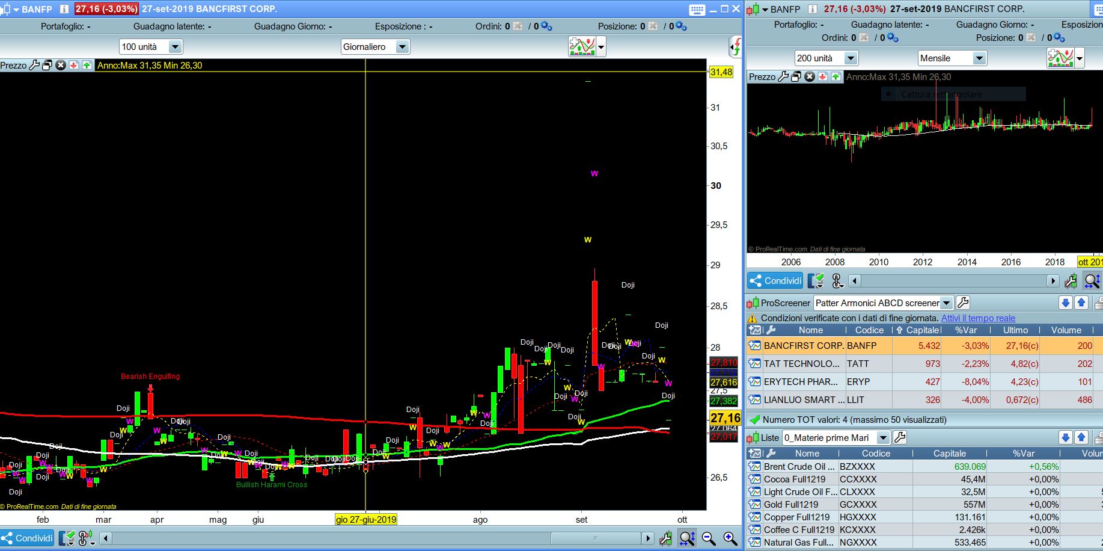Viewport: 1103px width, 551px height.
Task: Click the green-checkmark icon beside Condividi under the monthly chart
Action: (x=816, y=281)
